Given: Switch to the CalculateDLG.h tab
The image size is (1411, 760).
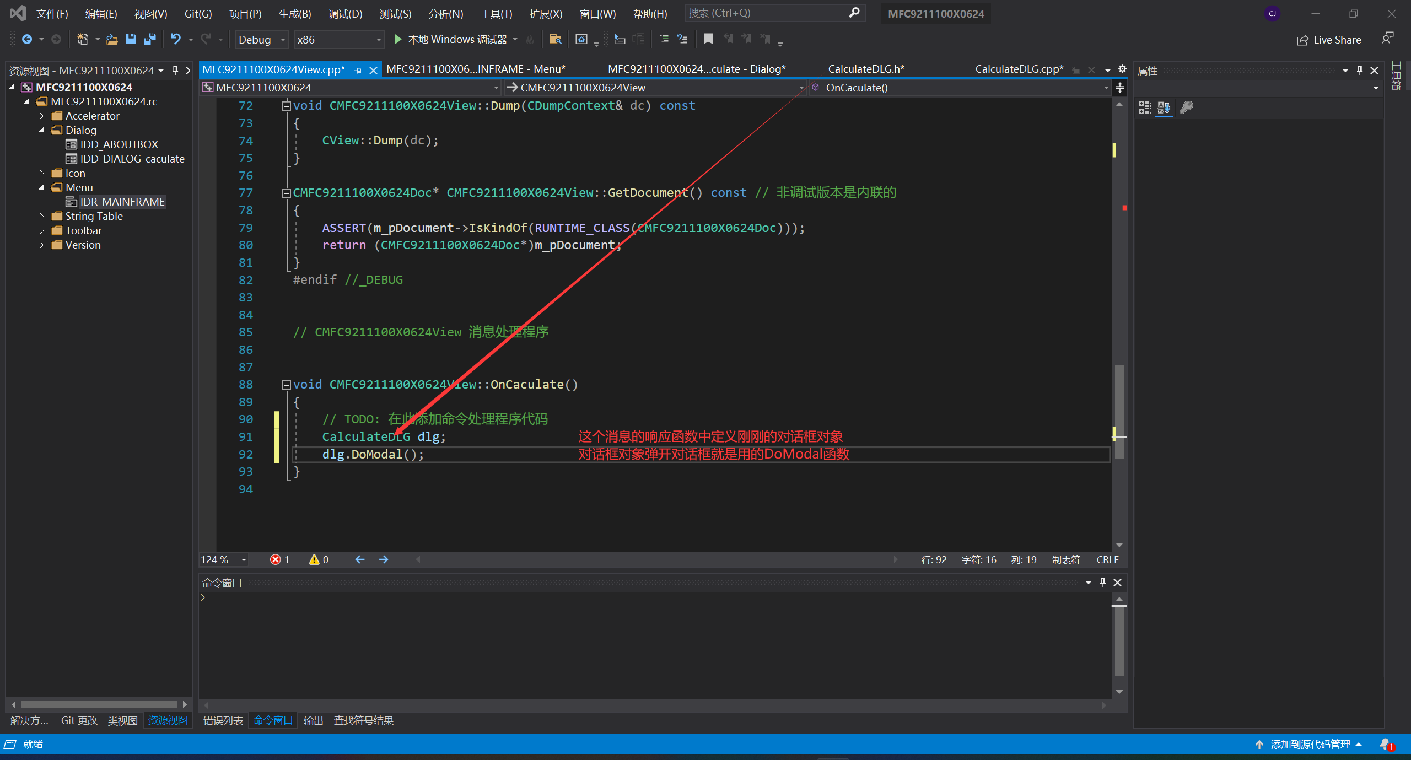Looking at the screenshot, I should point(865,69).
